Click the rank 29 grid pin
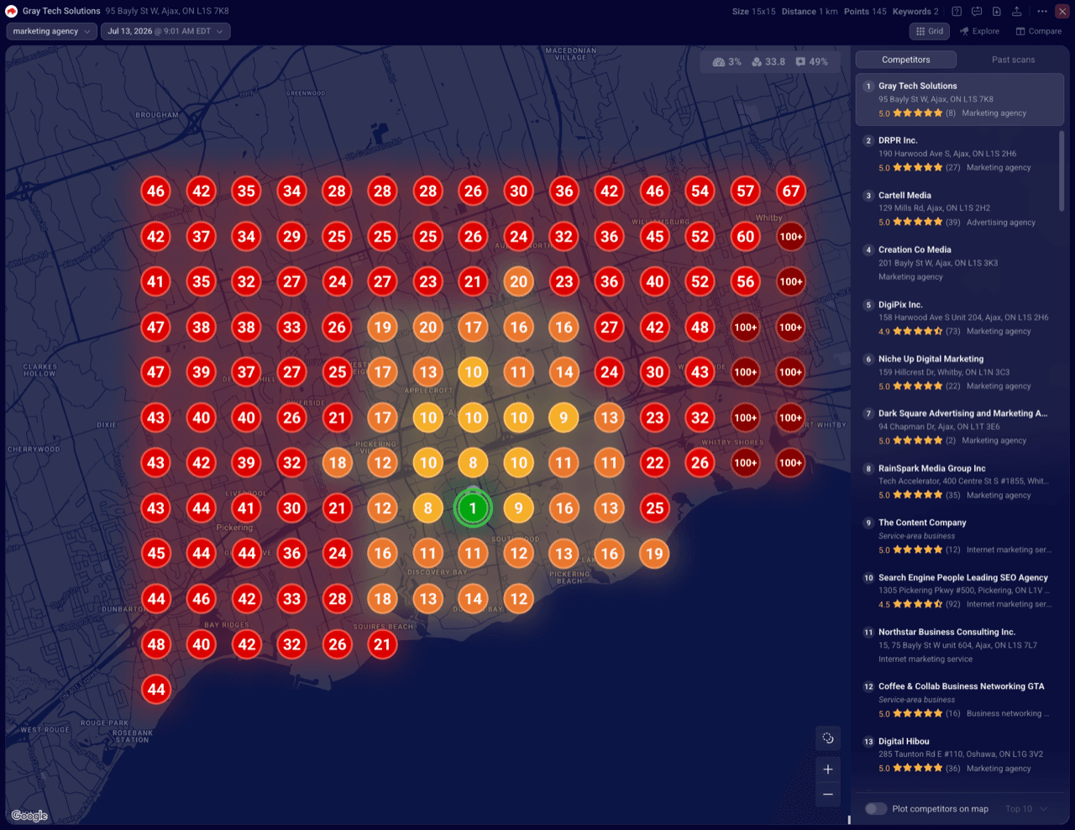 tap(291, 236)
